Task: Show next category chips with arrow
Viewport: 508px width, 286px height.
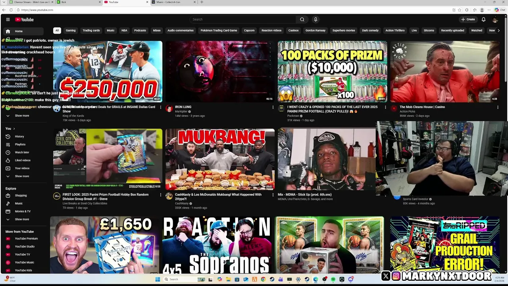Action: point(499,31)
